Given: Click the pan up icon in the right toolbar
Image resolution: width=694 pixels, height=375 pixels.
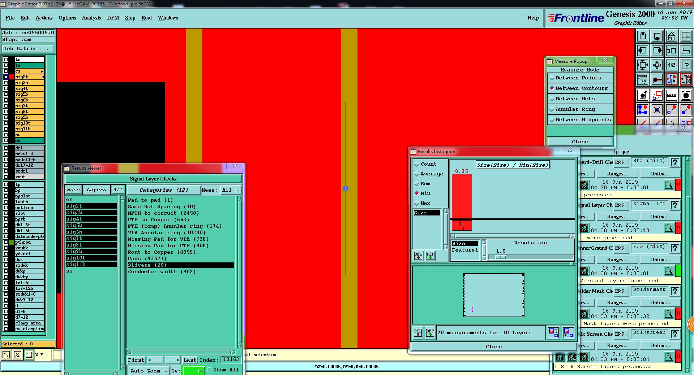Looking at the screenshot, I should click(x=643, y=36).
